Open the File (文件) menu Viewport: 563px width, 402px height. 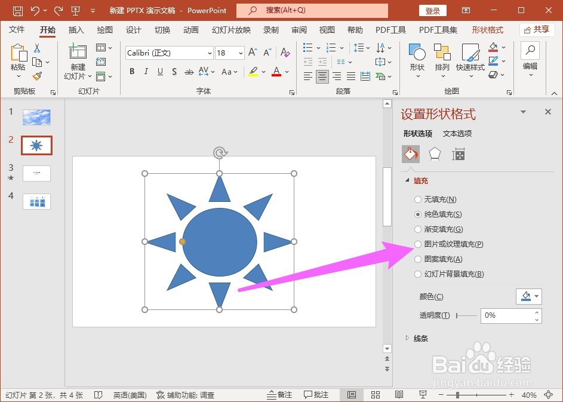tap(17, 29)
